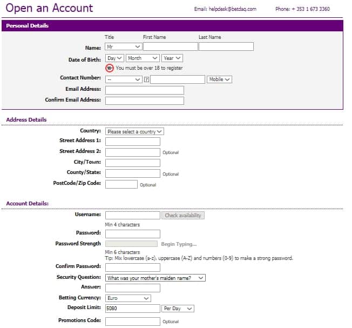Open the Title dropdown showing Mr
Screen dimensions: 352x328
point(123,47)
